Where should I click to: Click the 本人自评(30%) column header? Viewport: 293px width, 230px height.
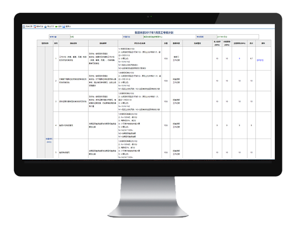[217, 43]
